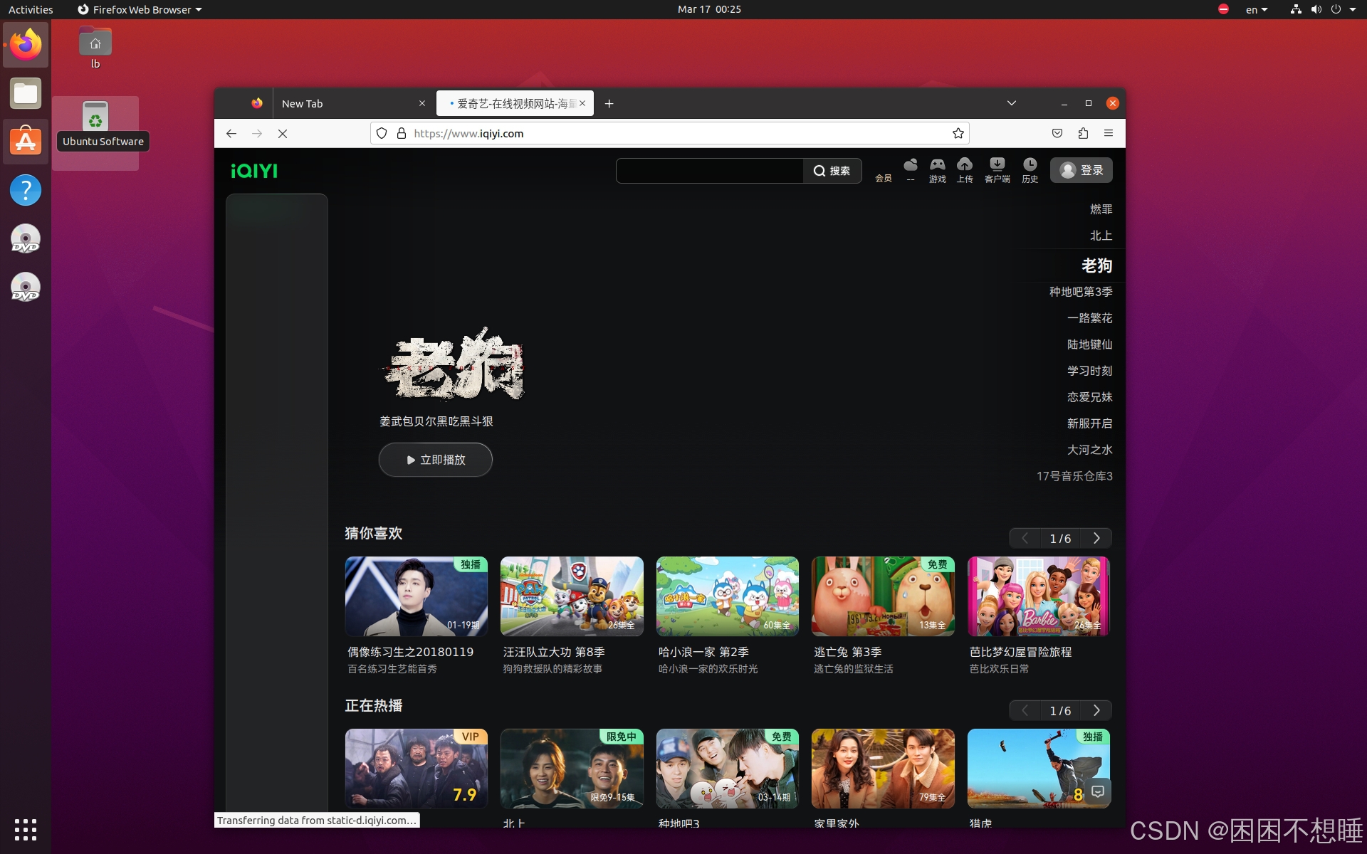Go to next page of 猜你喜欢
The width and height of the screenshot is (1367, 854).
coord(1096,539)
